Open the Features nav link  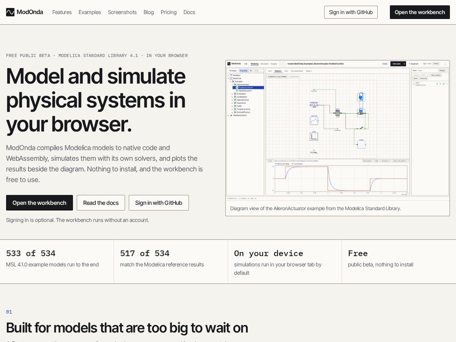[x=62, y=12]
